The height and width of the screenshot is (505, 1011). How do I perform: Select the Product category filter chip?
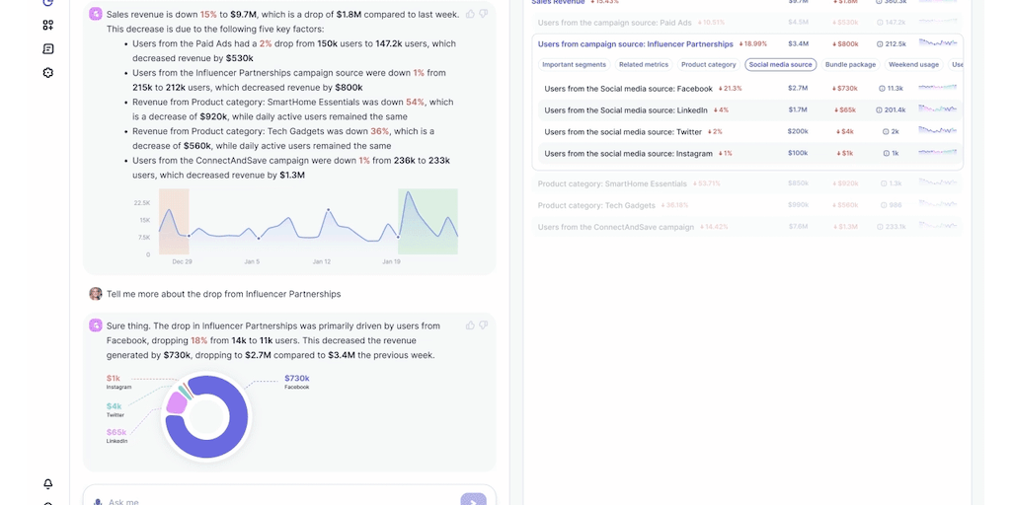pyautogui.click(x=709, y=64)
